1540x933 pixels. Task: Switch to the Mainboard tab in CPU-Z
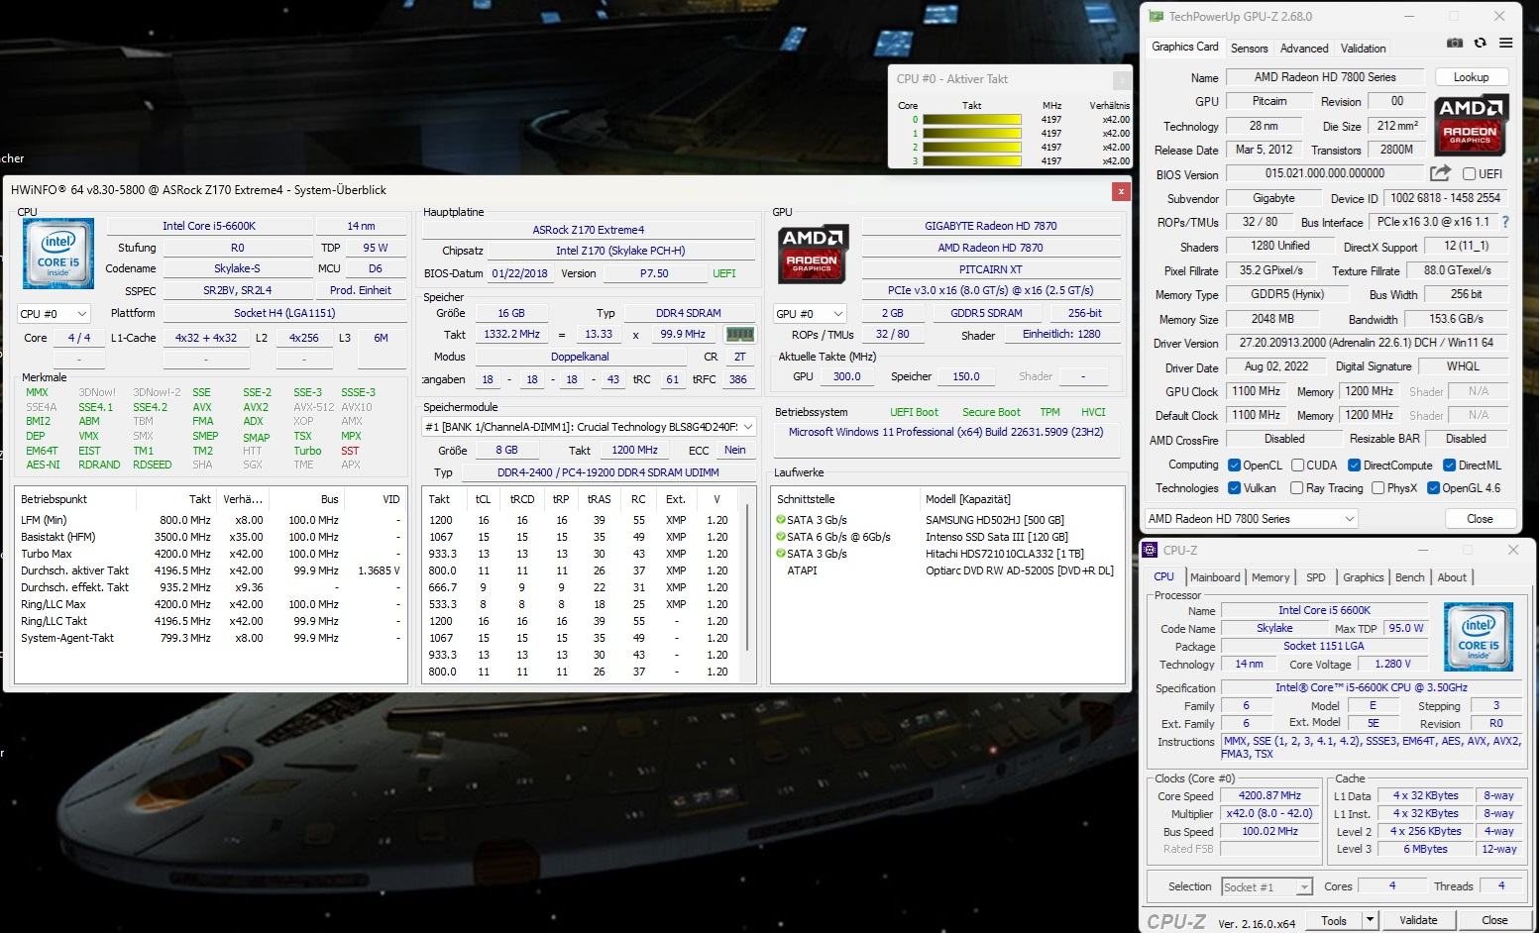pos(1215,577)
